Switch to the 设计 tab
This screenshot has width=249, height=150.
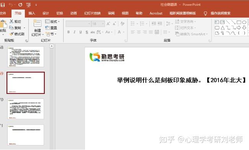46,13
